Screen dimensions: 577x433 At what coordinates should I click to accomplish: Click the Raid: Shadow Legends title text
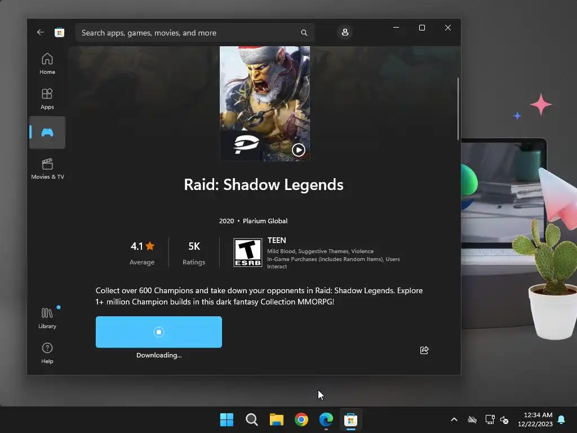point(264,184)
